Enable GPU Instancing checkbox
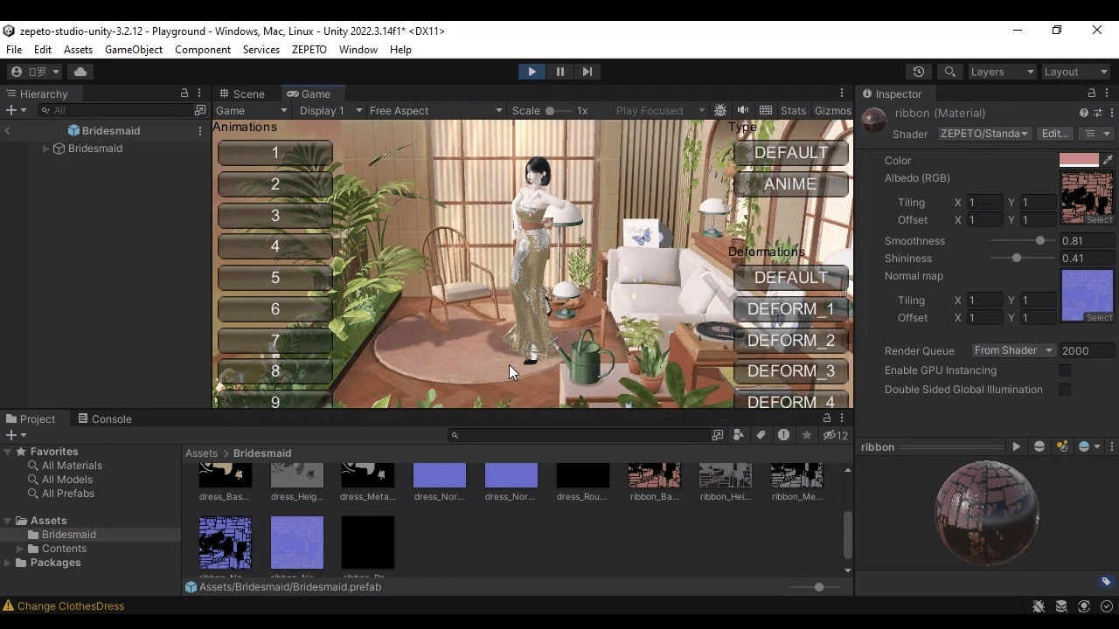The width and height of the screenshot is (1119, 629). tap(1065, 370)
